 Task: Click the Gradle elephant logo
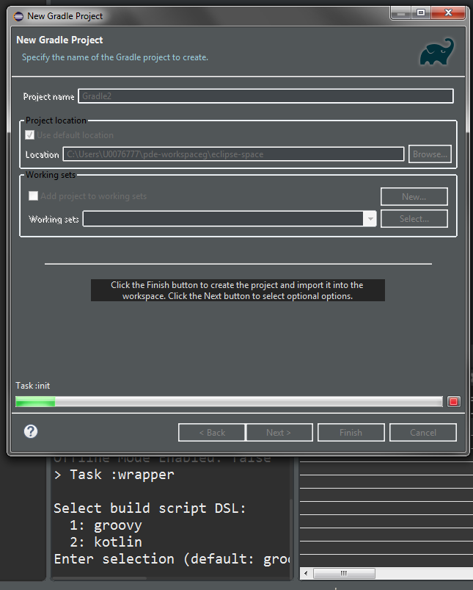coord(436,51)
